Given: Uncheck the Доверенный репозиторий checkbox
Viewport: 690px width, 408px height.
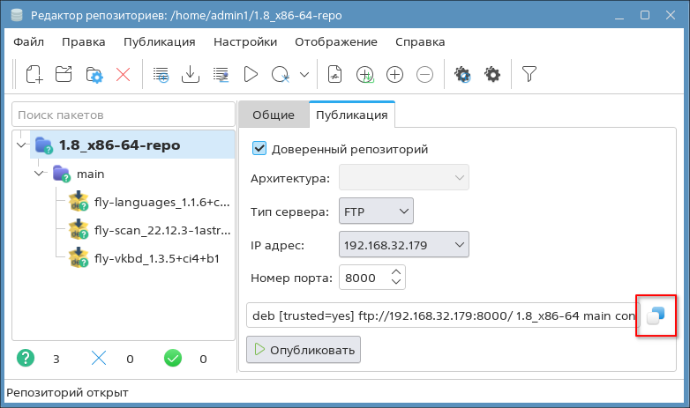Looking at the screenshot, I should click(x=259, y=149).
